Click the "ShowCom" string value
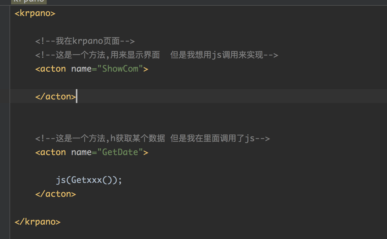The image size is (387, 239). point(120,69)
